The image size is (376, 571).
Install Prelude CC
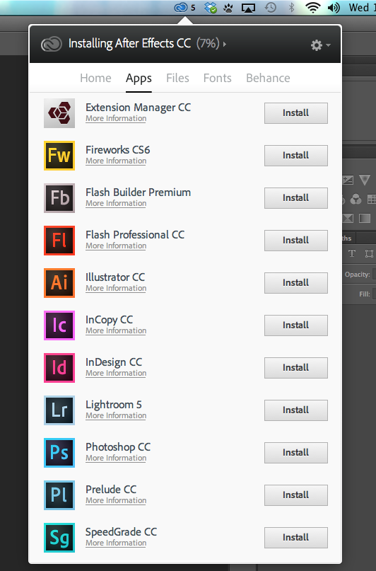tap(296, 495)
